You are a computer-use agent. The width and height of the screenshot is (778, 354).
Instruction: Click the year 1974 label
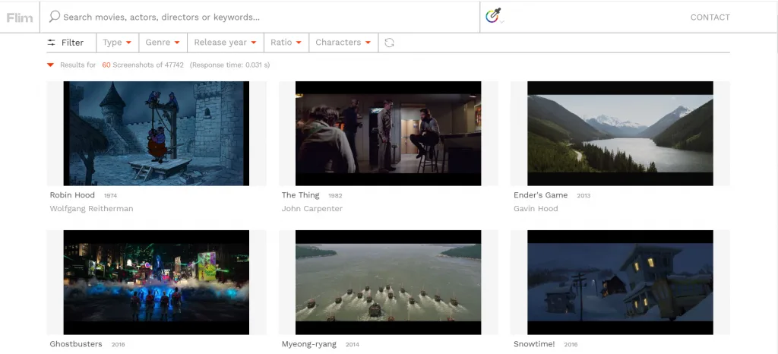(111, 196)
